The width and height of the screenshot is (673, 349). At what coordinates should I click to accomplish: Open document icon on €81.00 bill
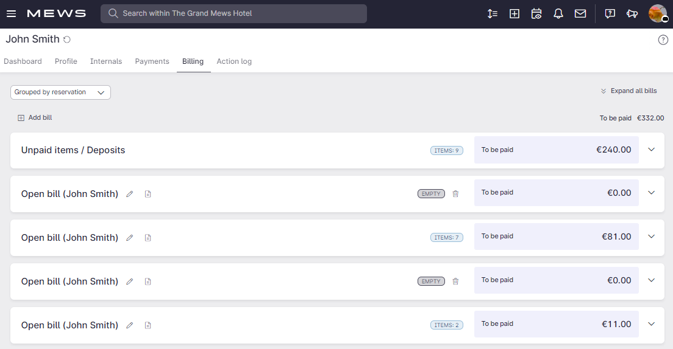(148, 238)
